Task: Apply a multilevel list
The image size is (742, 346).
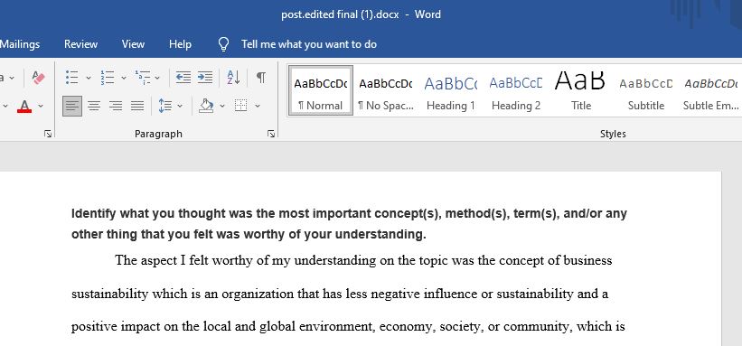Action: pyautogui.click(x=143, y=77)
